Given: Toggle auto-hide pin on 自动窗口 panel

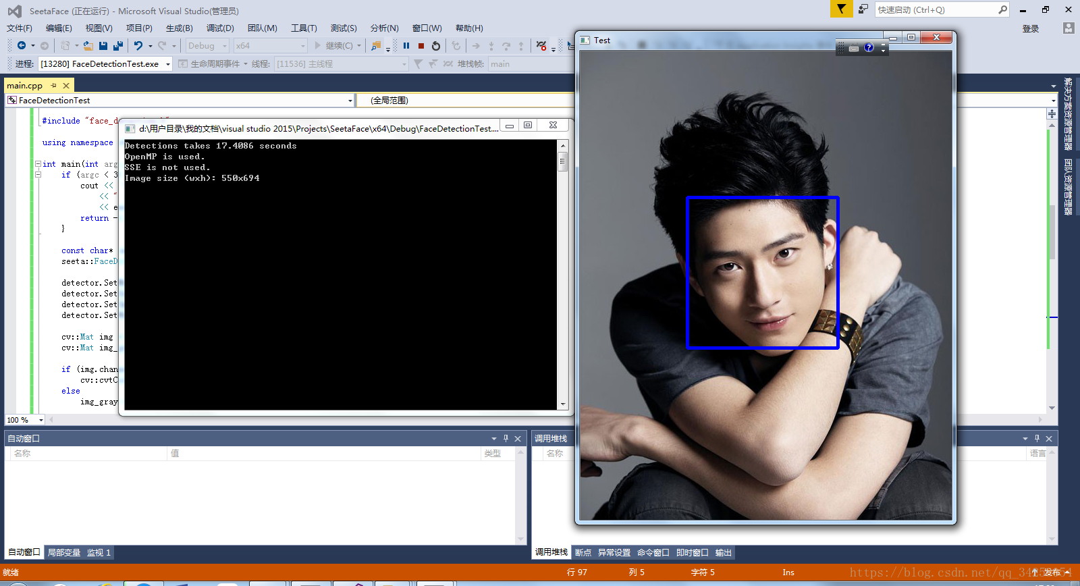Looking at the screenshot, I should 506,439.
